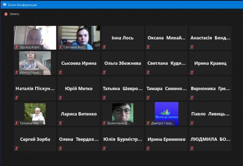This screenshot has height=166, width=243.
Task: Click muted mic icon on Ирина Кравец tile
Action: (x=192, y=72)
